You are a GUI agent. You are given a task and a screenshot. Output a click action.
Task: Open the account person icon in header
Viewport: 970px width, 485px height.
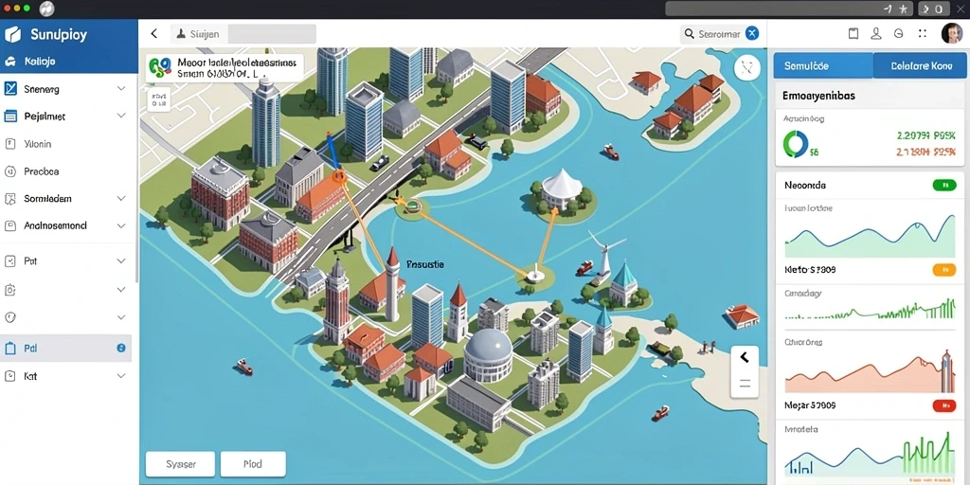pos(876,34)
